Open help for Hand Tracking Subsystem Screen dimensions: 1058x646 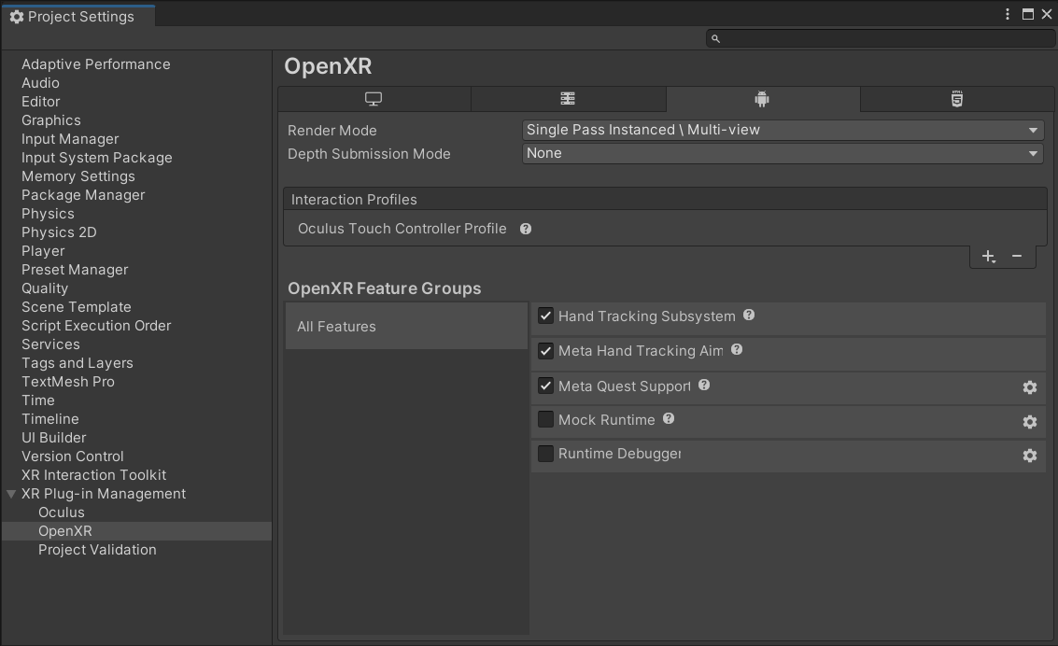click(x=749, y=316)
